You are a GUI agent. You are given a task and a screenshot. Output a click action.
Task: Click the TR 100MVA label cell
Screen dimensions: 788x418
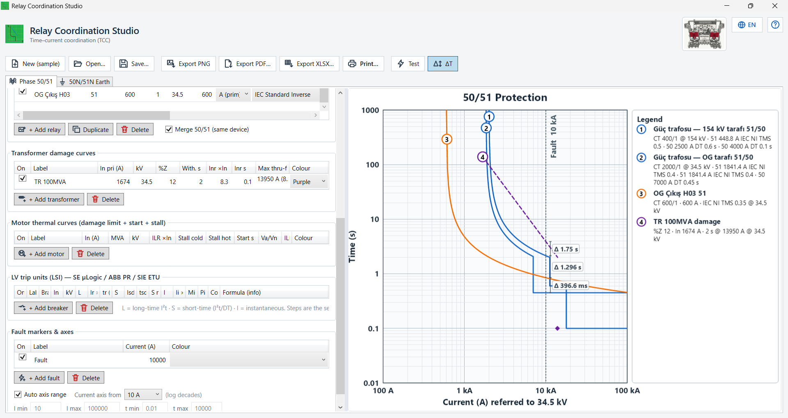(x=64, y=182)
